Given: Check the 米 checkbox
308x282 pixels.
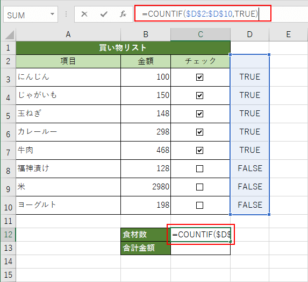Looking at the screenshot, I should pyautogui.click(x=199, y=187).
